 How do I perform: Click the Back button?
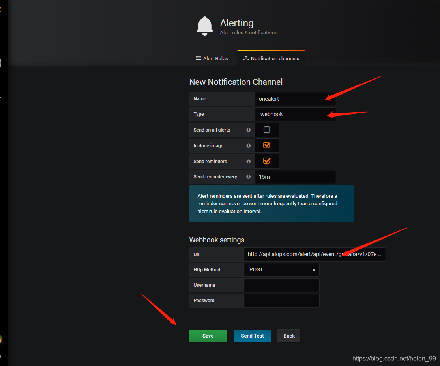289,336
